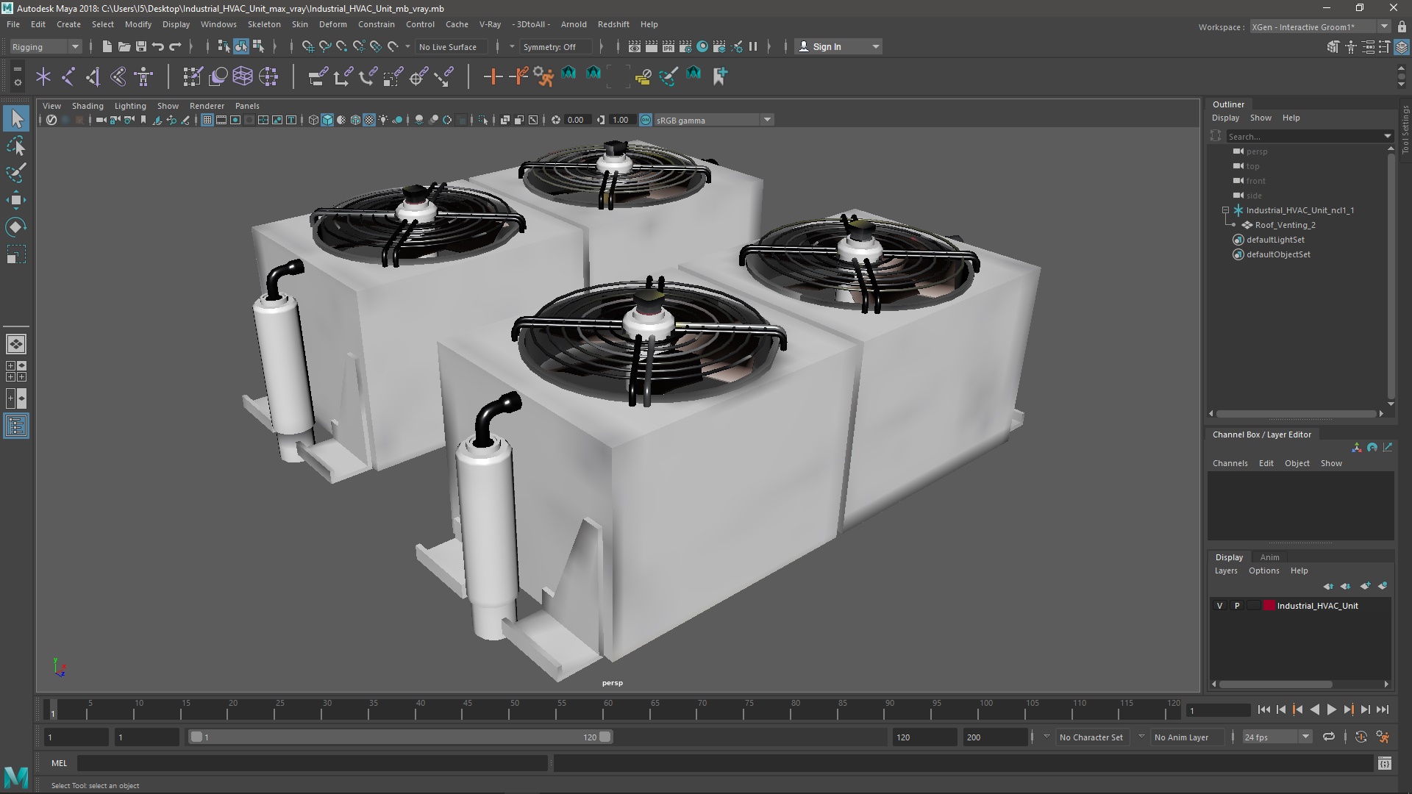The width and height of the screenshot is (1412, 794).
Task: Collapse the Industrial_HVAC_Unit_ncl1_1 tree node
Action: [x=1226, y=210]
